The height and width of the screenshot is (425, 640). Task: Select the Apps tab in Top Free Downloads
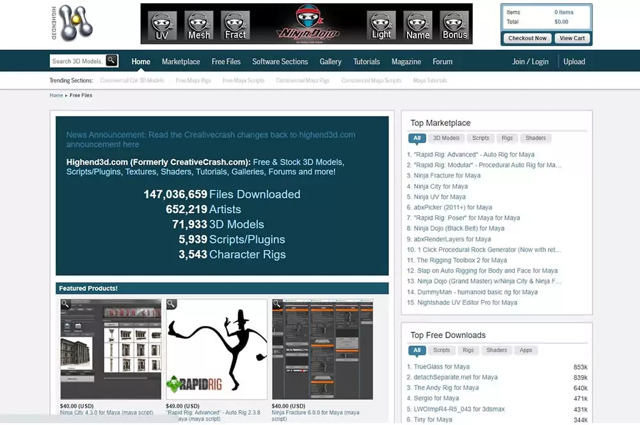click(x=525, y=350)
